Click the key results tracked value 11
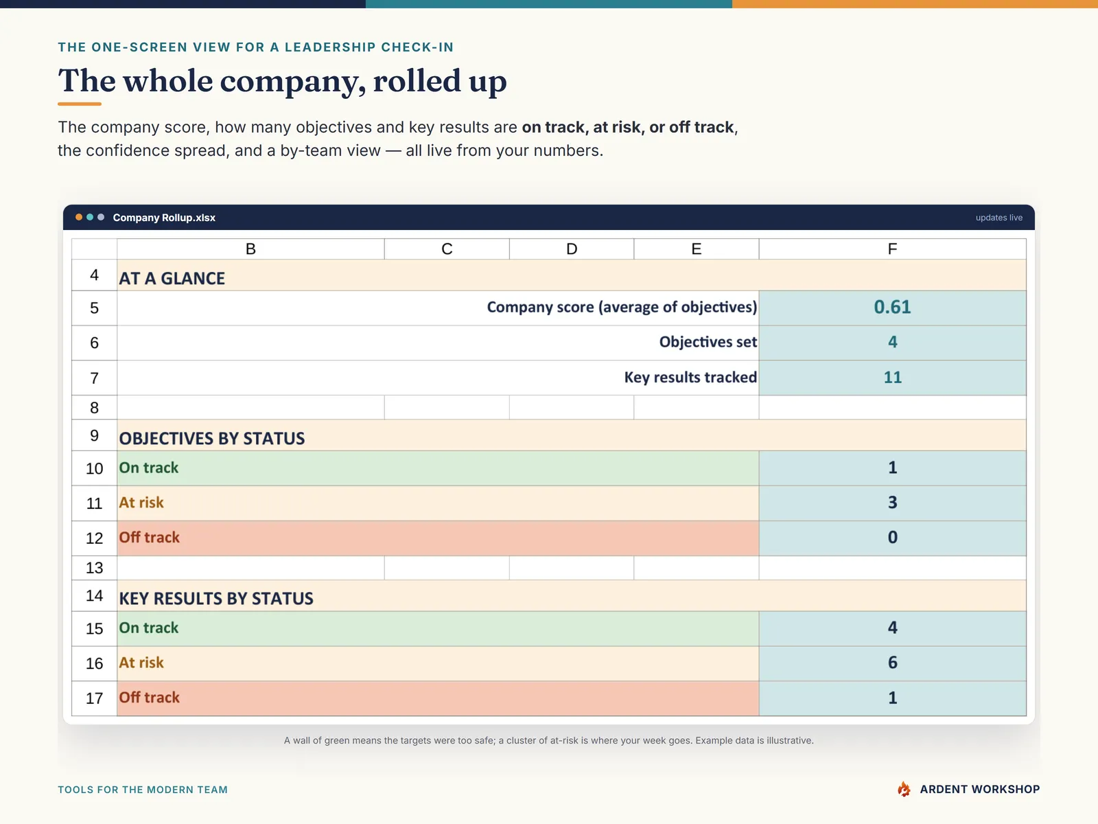1098x824 pixels. [892, 378]
